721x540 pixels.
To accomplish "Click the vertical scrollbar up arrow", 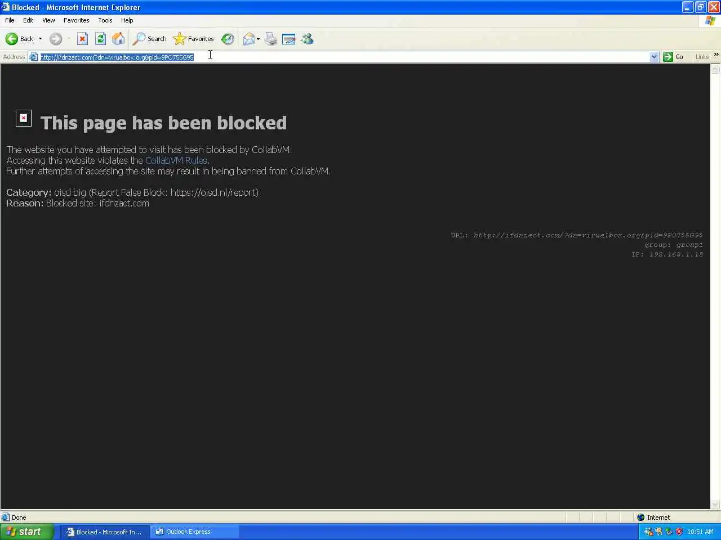I will coord(715,69).
